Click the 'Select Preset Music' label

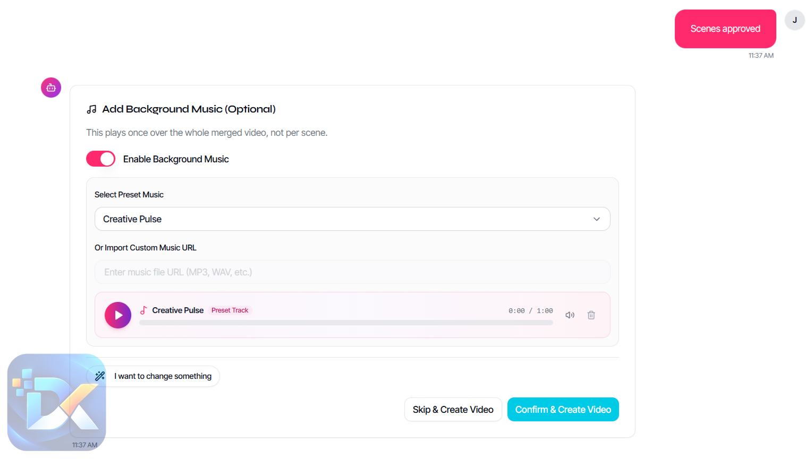[x=129, y=195]
